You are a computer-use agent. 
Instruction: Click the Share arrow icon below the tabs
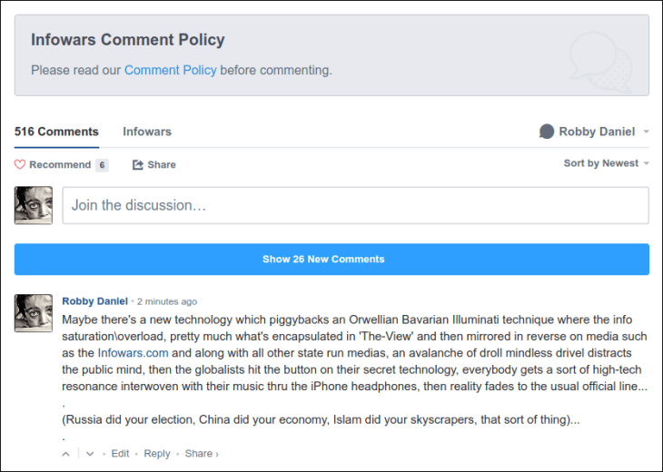[138, 164]
